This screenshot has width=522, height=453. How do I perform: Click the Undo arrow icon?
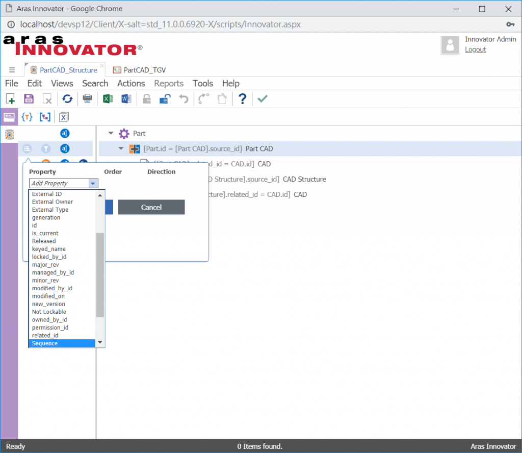184,99
